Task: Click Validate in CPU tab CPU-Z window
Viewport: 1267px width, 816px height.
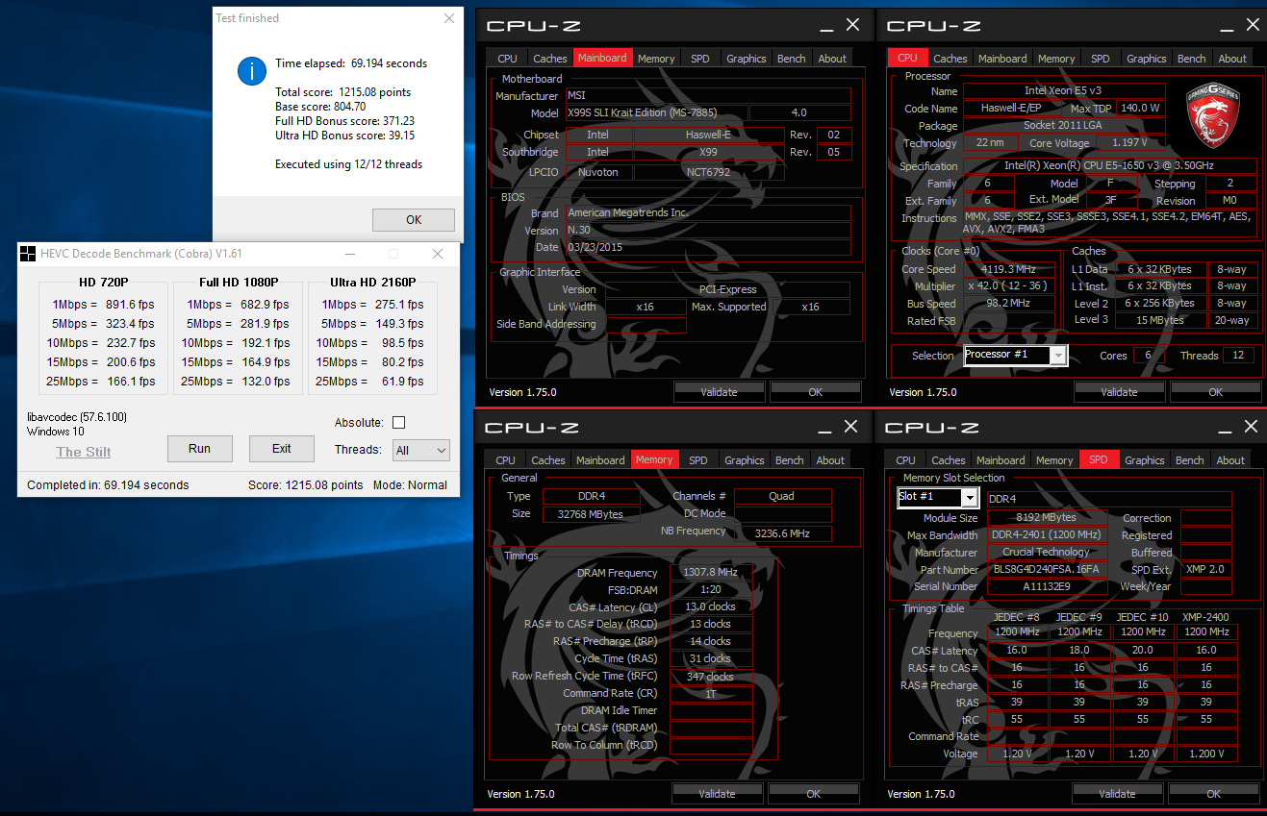Action: 1119,392
